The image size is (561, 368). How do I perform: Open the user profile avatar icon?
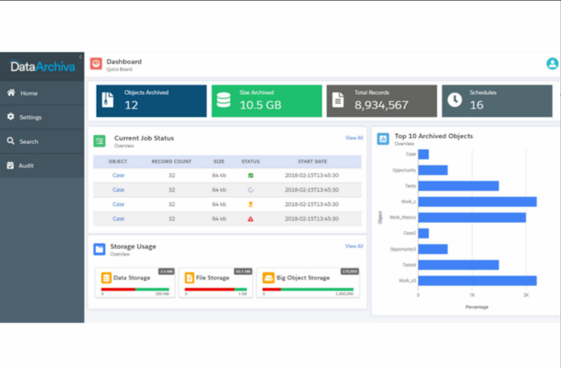pos(552,63)
